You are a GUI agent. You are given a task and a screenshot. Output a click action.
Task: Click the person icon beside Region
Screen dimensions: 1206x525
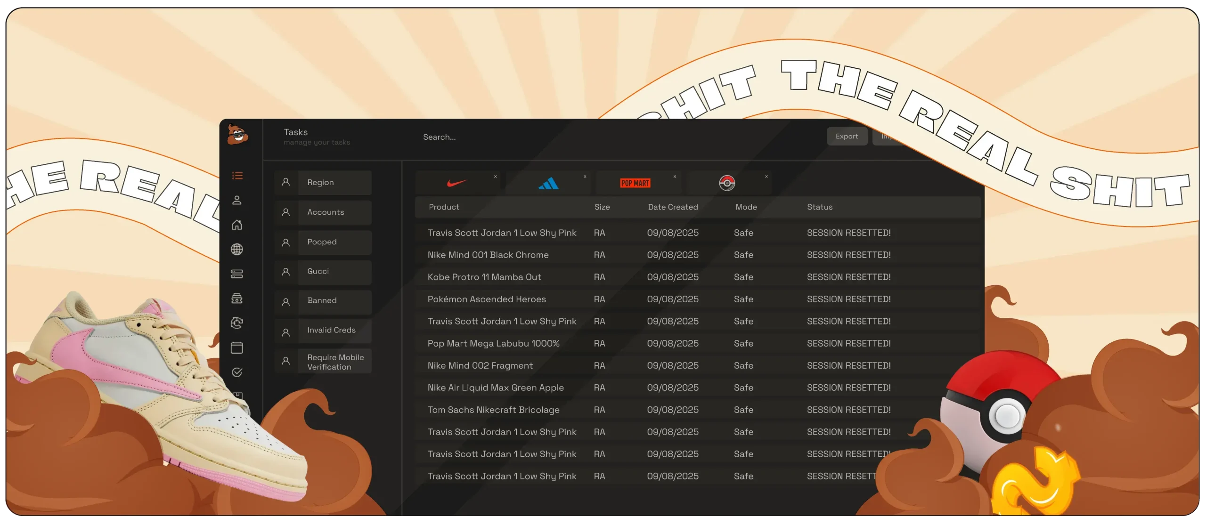pyautogui.click(x=285, y=182)
